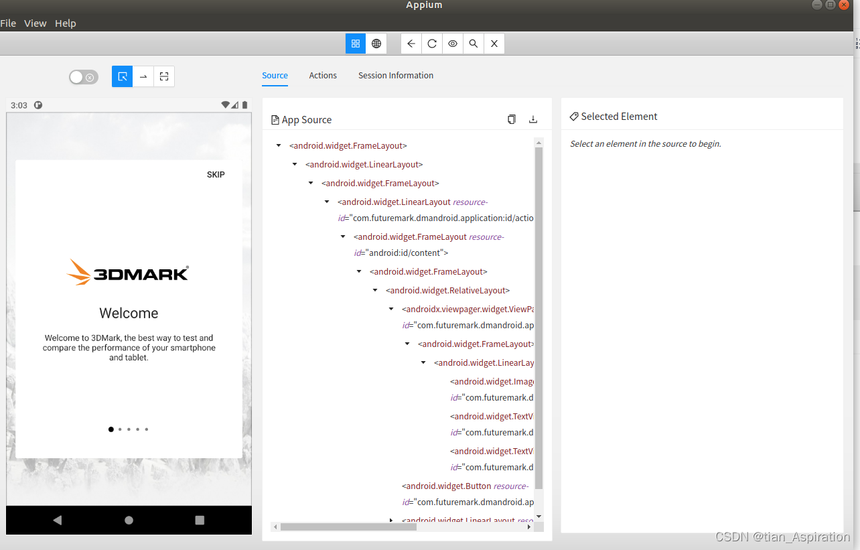The width and height of the screenshot is (860, 550).
Task: Tap SKIP in the device screen
Action: pyautogui.click(x=216, y=175)
